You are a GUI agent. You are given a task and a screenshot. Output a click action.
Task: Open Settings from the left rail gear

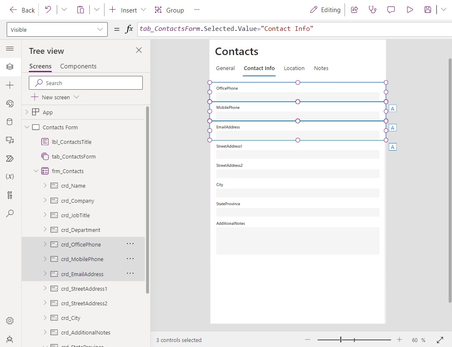coord(10,320)
